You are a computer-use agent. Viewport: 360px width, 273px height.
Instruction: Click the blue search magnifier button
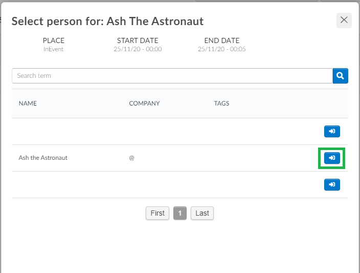point(340,76)
